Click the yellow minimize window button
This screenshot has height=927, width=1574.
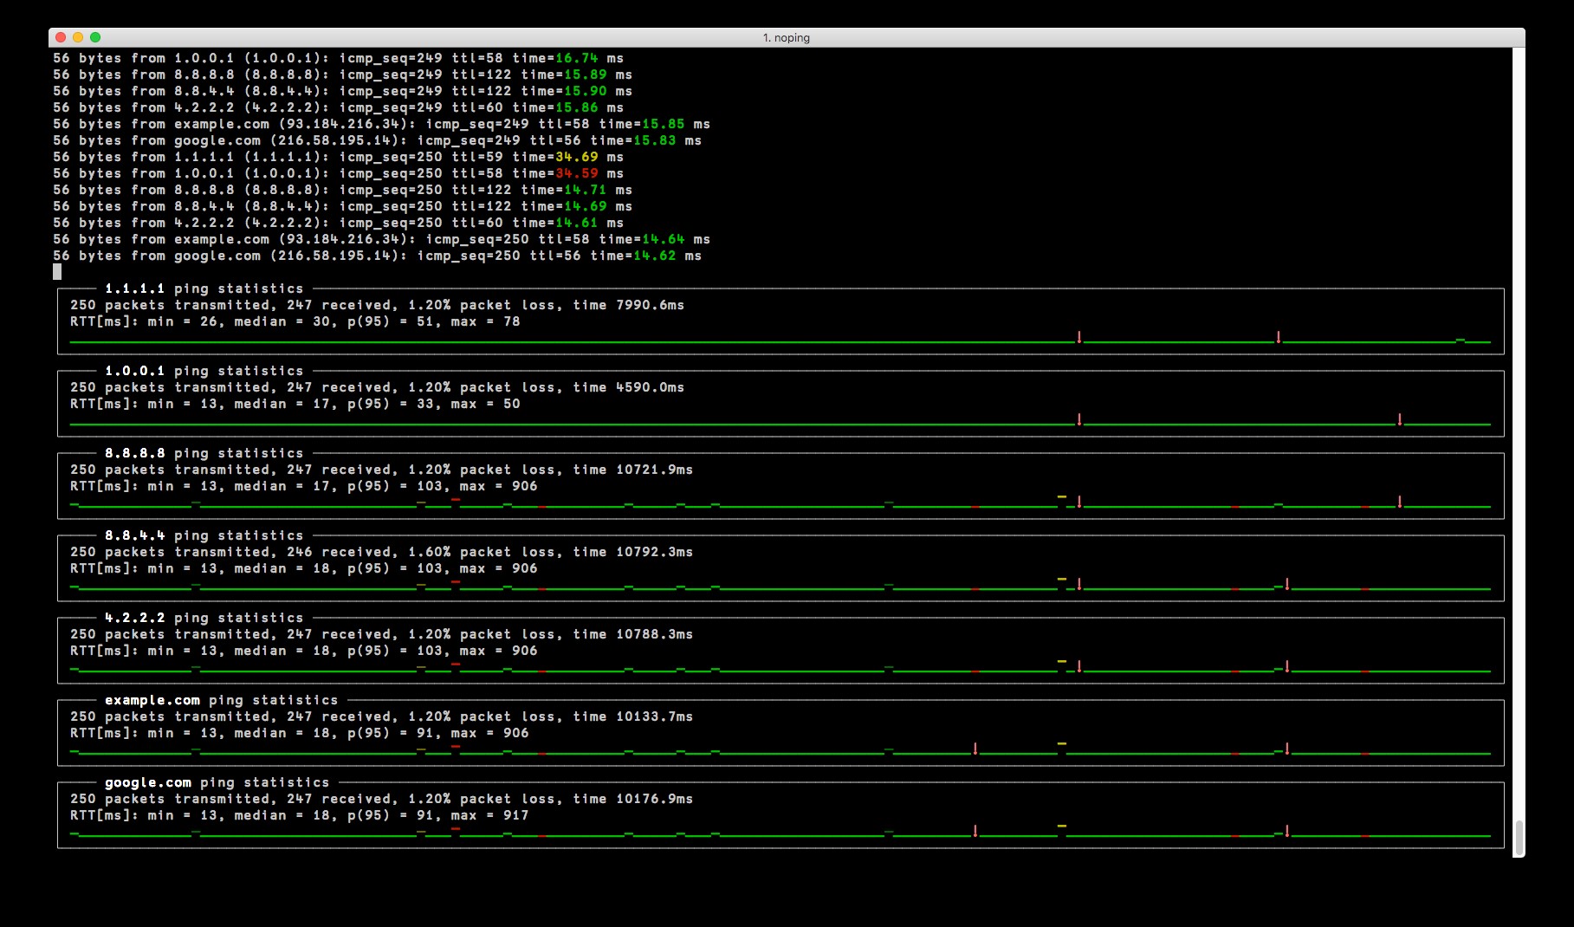[78, 37]
